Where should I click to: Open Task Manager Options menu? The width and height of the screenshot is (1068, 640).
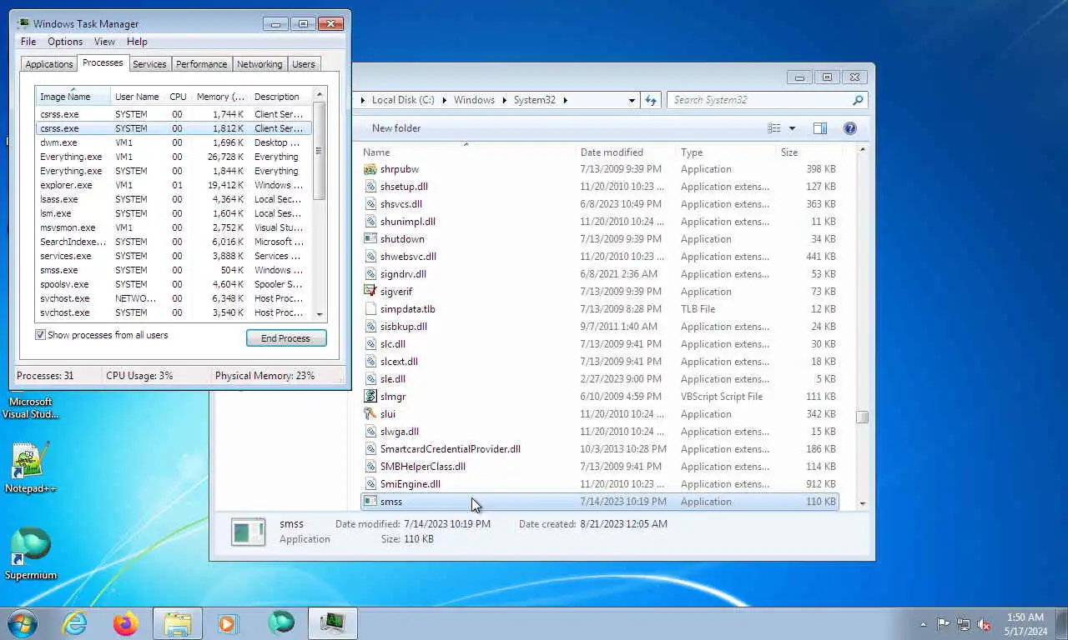65,42
